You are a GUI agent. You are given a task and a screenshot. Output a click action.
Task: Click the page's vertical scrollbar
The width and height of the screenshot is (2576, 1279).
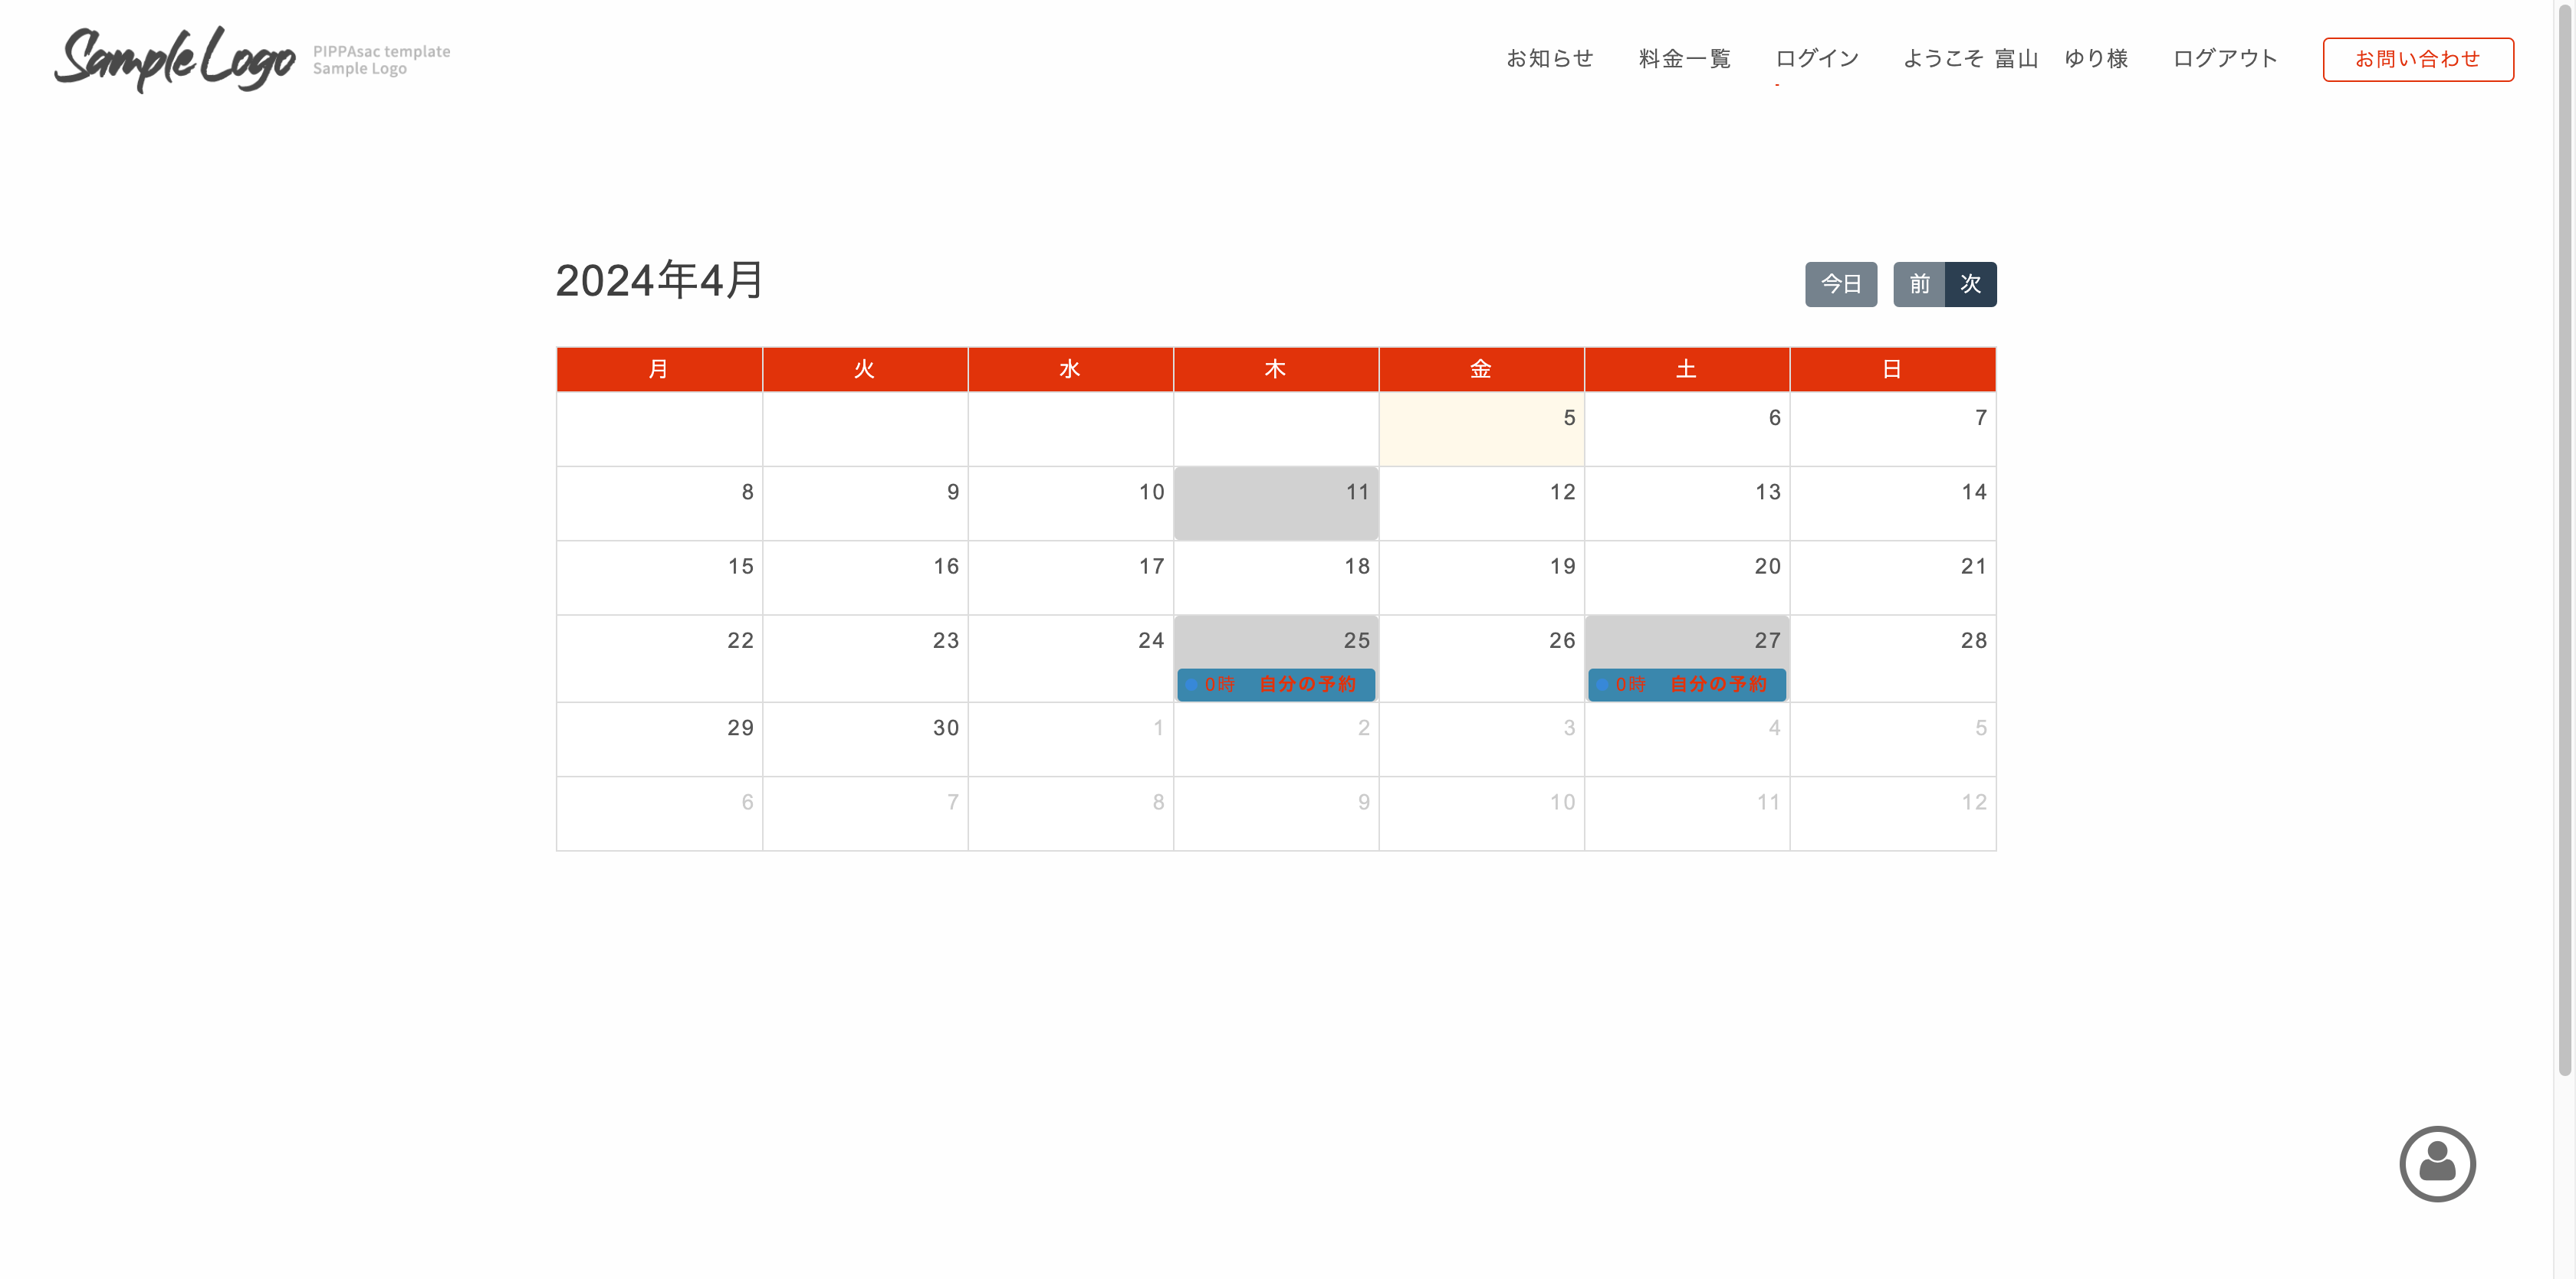point(2564,540)
